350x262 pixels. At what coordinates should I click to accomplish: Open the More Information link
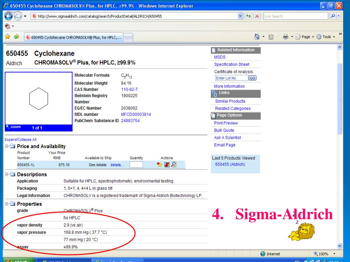pos(229,86)
